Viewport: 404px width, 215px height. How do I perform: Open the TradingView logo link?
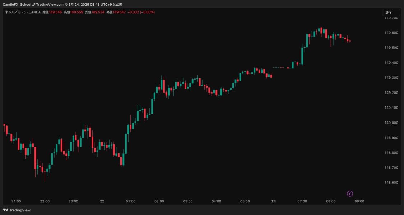(17, 210)
